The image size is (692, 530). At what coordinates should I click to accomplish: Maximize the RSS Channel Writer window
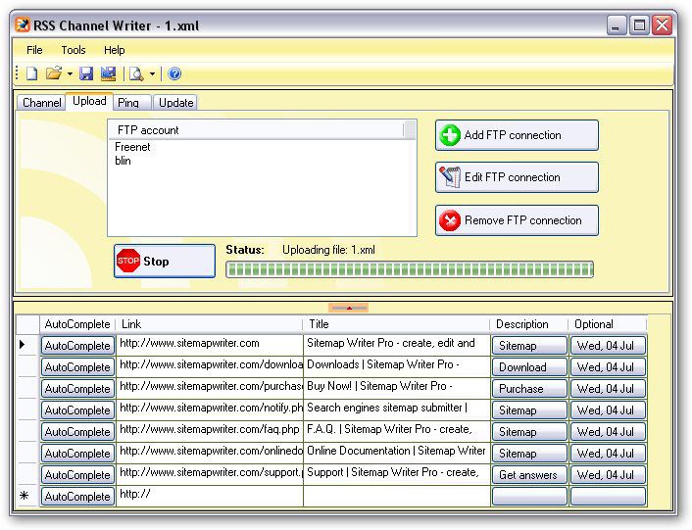(639, 25)
